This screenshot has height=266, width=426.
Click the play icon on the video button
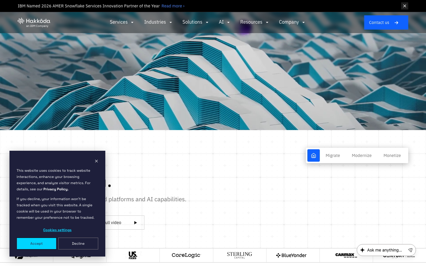tap(135, 223)
